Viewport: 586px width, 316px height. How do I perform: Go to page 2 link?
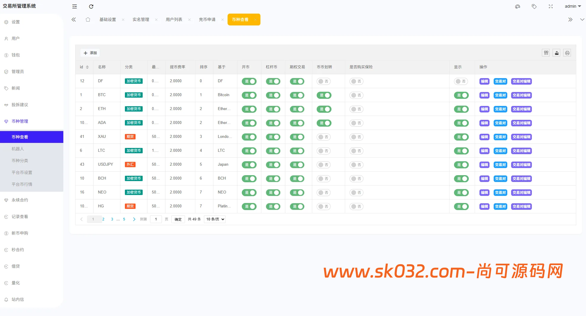coord(103,219)
